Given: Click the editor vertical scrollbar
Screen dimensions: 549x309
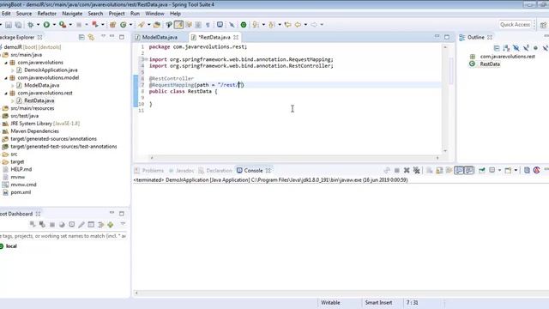Looking at the screenshot, I should pos(445,100).
